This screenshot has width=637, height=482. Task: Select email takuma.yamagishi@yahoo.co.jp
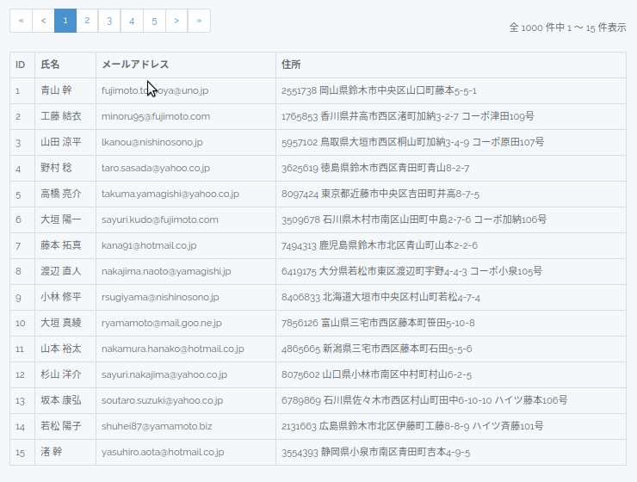pos(170,195)
